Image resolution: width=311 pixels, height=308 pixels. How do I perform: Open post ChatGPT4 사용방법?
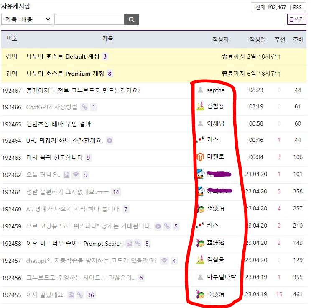[x=51, y=107]
